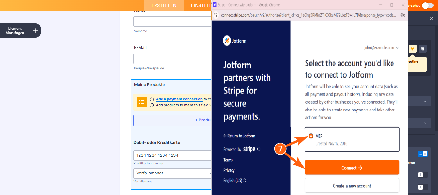
Task: Click the plus icon on Element hinzufügen
Action: pos(36,31)
